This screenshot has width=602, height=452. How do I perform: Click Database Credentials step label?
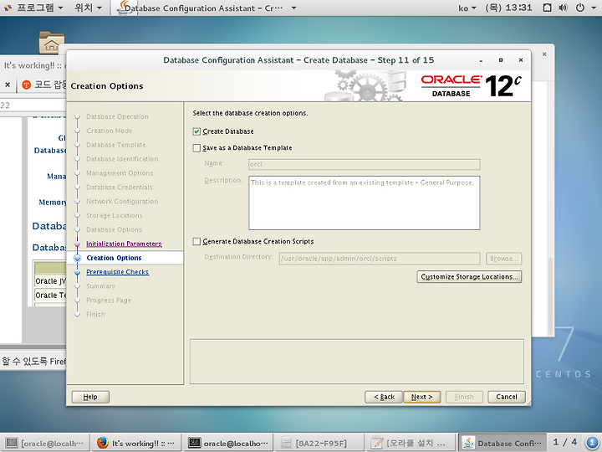point(120,187)
